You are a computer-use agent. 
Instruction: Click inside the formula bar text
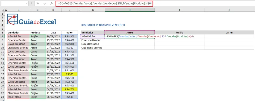pyautogui.click(x=104, y=3)
